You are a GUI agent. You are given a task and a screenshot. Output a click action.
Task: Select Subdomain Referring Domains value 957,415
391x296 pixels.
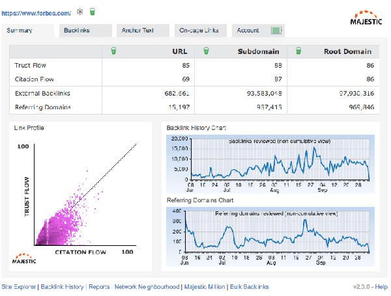click(x=269, y=107)
